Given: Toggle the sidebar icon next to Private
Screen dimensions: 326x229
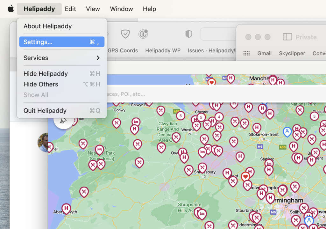Looking at the screenshot, I should point(287,37).
